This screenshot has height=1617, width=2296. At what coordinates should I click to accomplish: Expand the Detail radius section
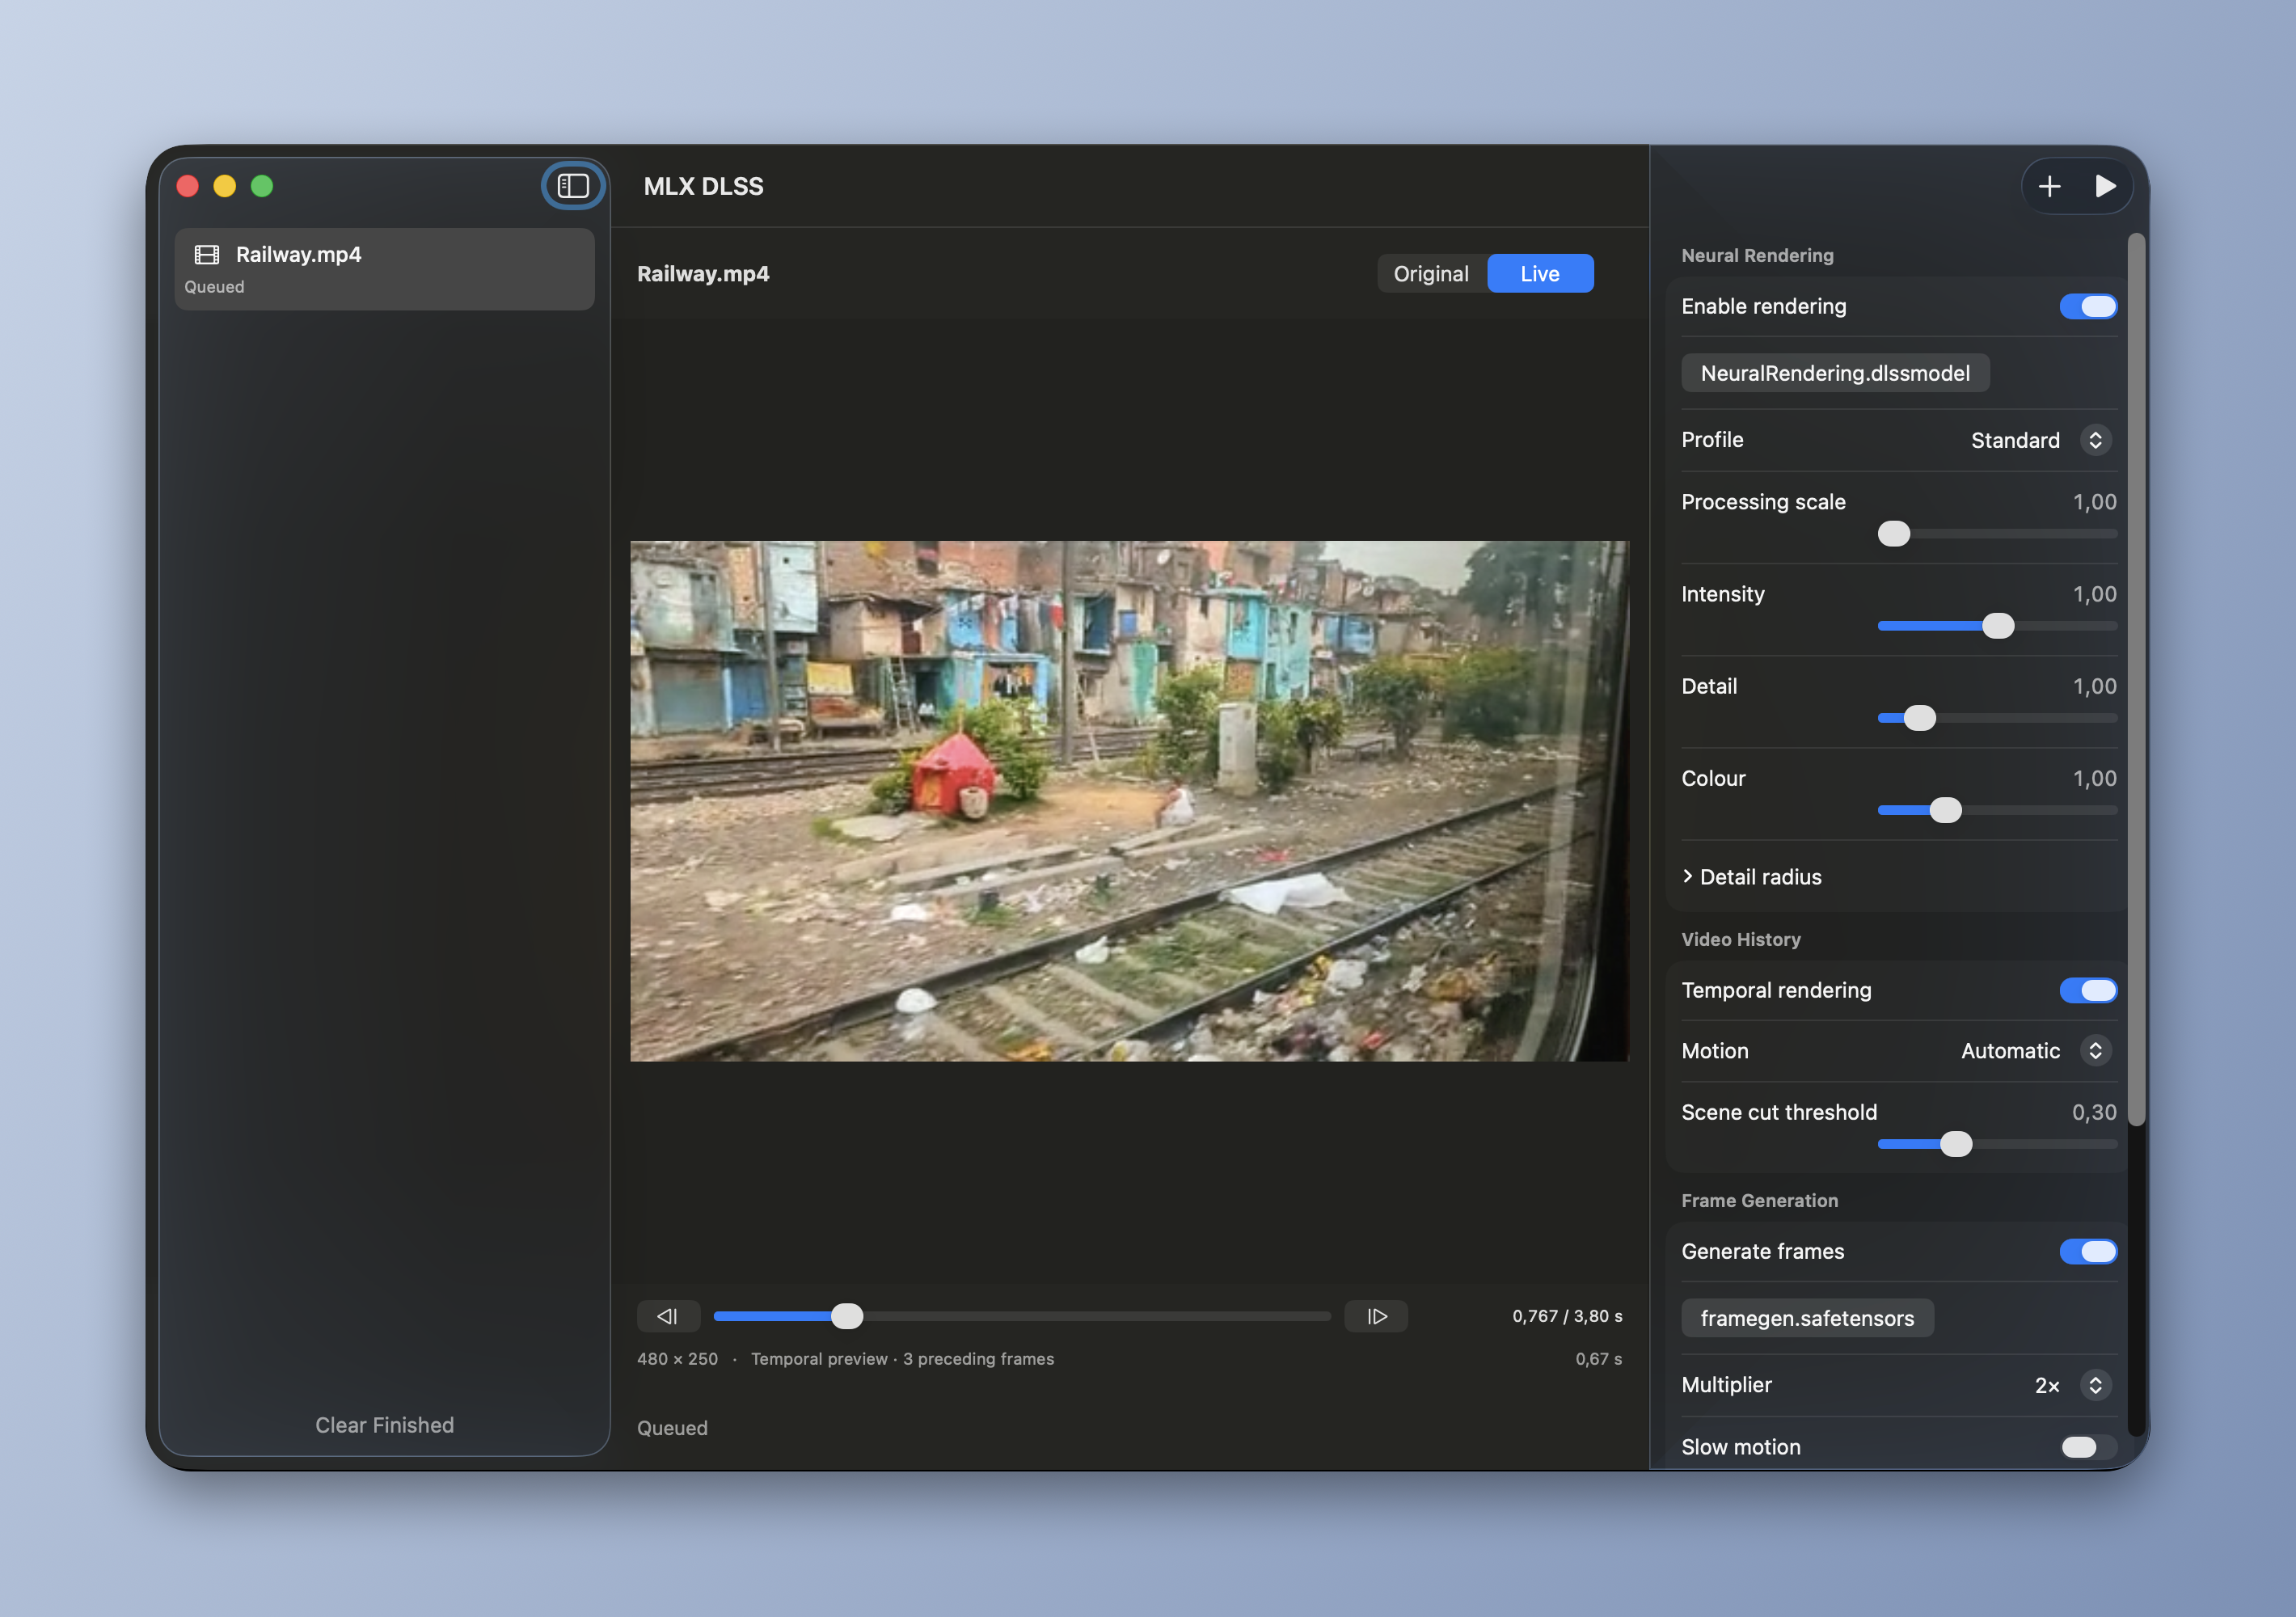[x=1752, y=877]
